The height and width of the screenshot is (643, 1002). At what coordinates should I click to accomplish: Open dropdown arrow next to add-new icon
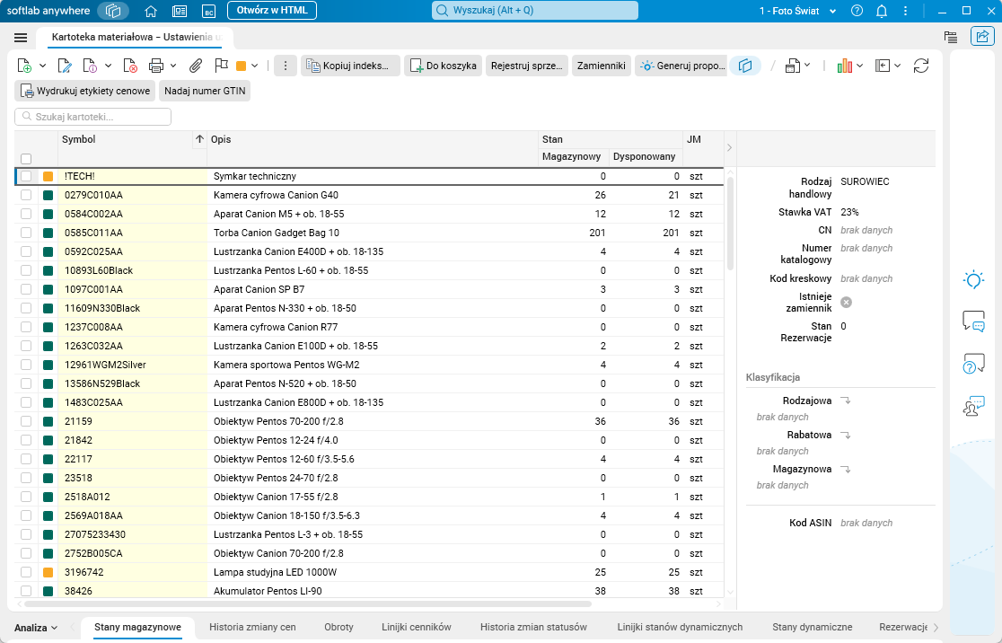tap(42, 66)
